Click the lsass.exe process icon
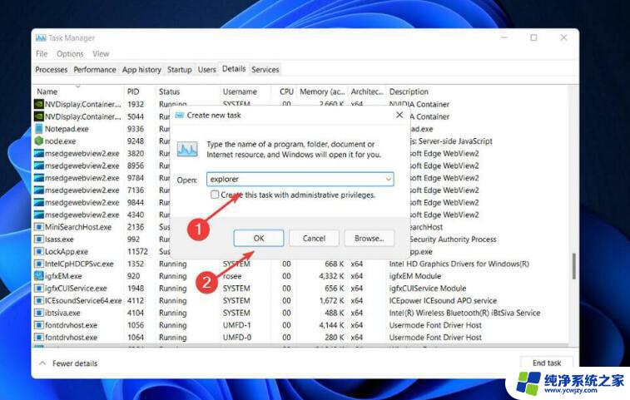This screenshot has width=630, height=400. 38,239
